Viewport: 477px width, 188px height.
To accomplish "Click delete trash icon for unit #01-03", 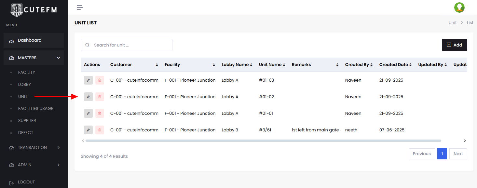I will pos(100,80).
